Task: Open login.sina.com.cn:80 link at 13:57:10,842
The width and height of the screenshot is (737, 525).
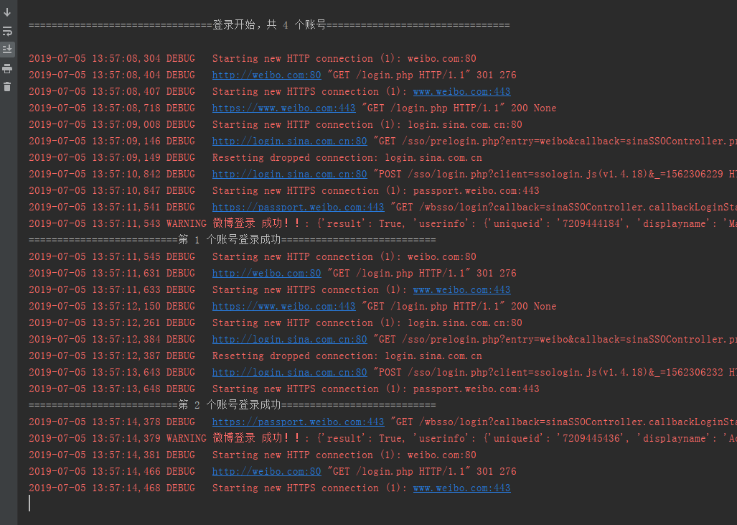Action: pyautogui.click(x=289, y=174)
